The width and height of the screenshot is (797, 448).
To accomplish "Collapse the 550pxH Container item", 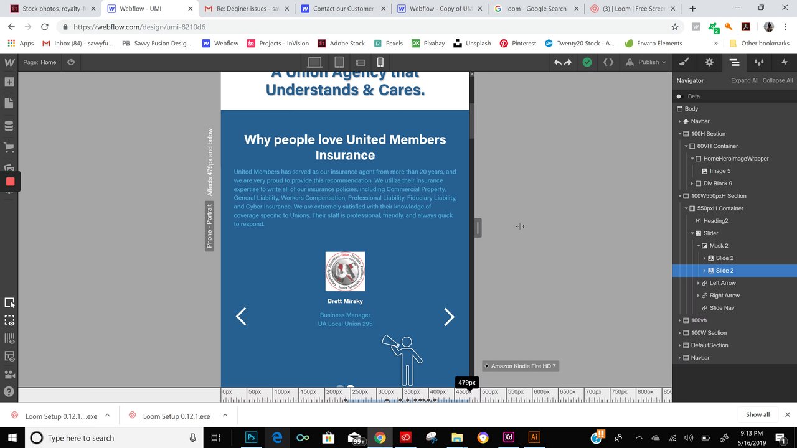I will tap(686, 208).
